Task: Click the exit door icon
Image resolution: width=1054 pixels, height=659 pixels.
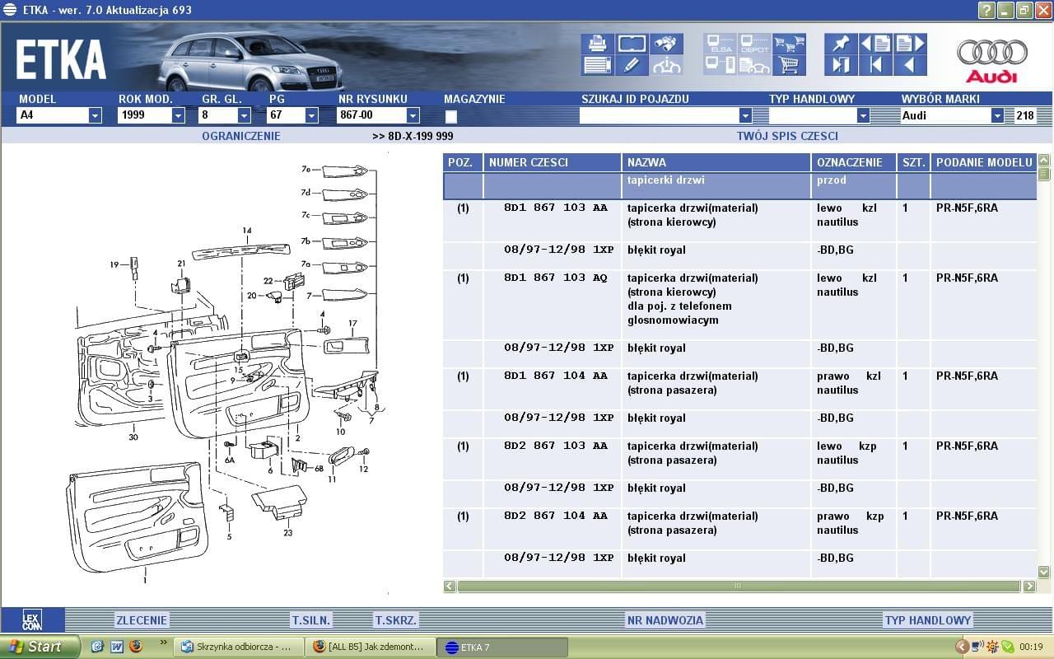Action: click(x=841, y=65)
